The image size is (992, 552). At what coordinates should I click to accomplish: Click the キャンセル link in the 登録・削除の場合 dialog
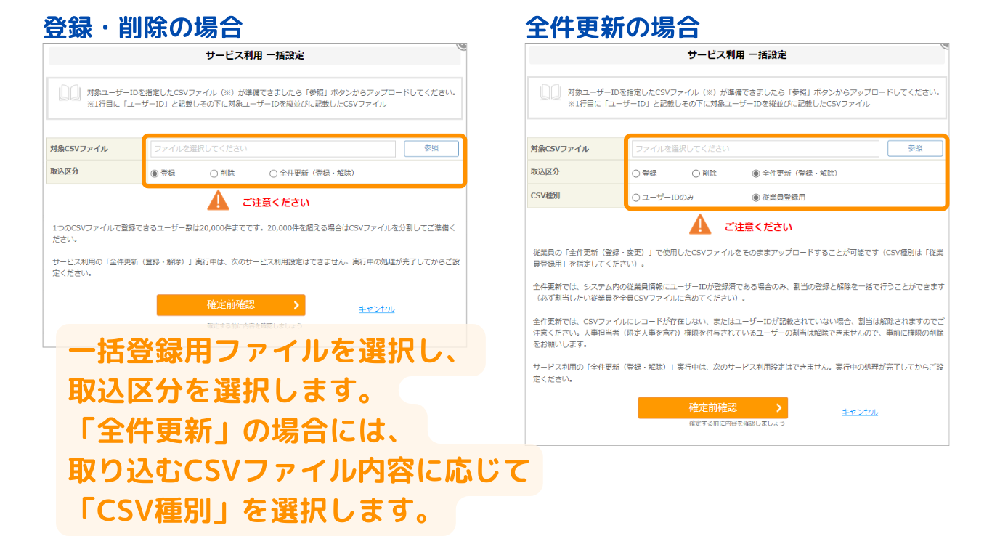coord(377,309)
